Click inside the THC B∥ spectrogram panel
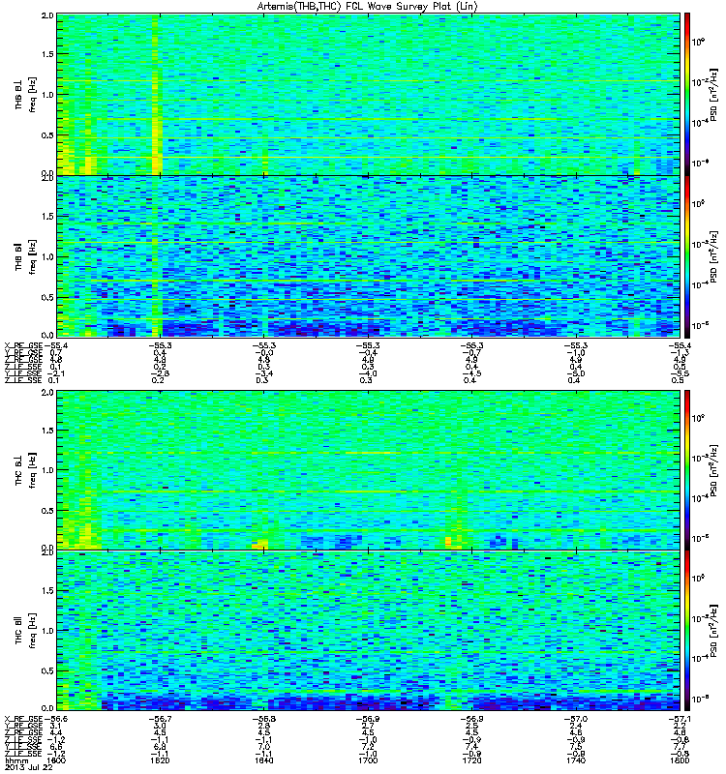The image size is (726, 774). point(369,631)
